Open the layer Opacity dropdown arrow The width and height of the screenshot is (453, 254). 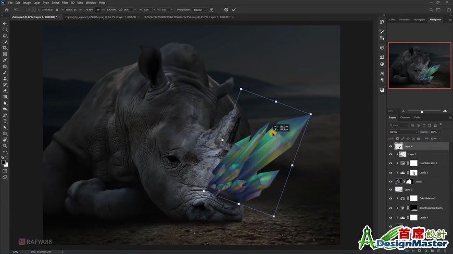point(439,132)
